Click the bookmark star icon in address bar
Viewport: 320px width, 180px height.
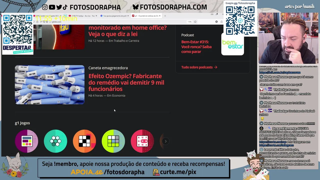coord(195,22)
